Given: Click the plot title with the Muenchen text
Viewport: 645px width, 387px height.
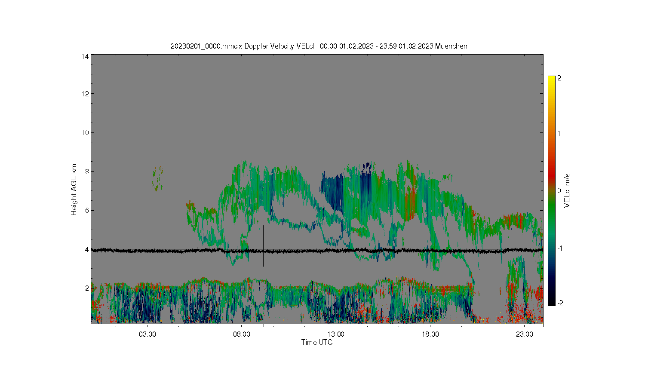Looking at the screenshot, I should coord(319,46).
